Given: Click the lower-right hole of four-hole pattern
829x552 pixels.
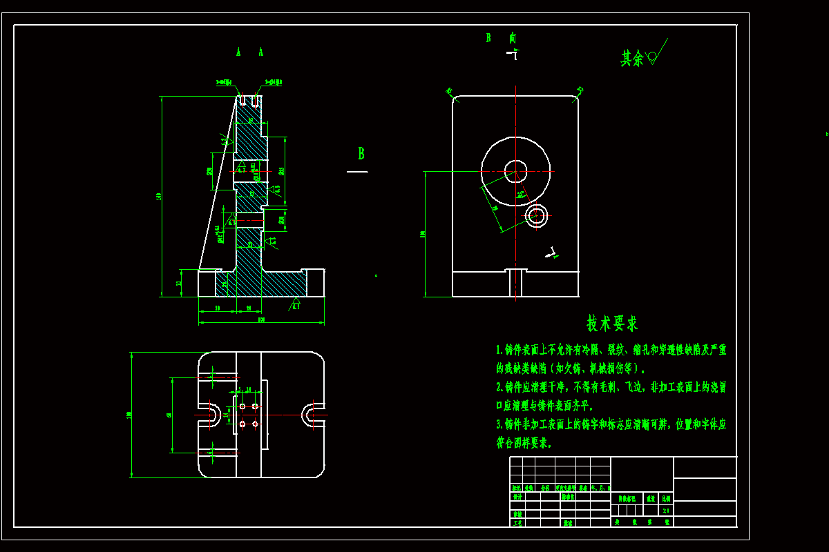Looking at the screenshot, I should coord(255,424).
